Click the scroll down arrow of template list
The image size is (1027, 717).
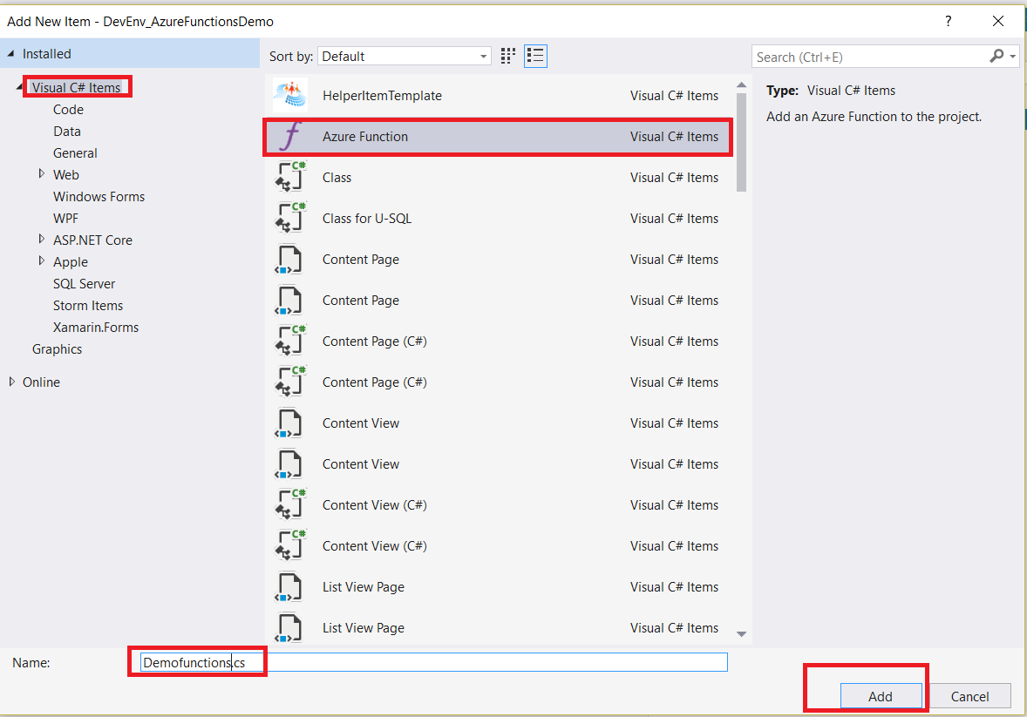click(x=741, y=634)
